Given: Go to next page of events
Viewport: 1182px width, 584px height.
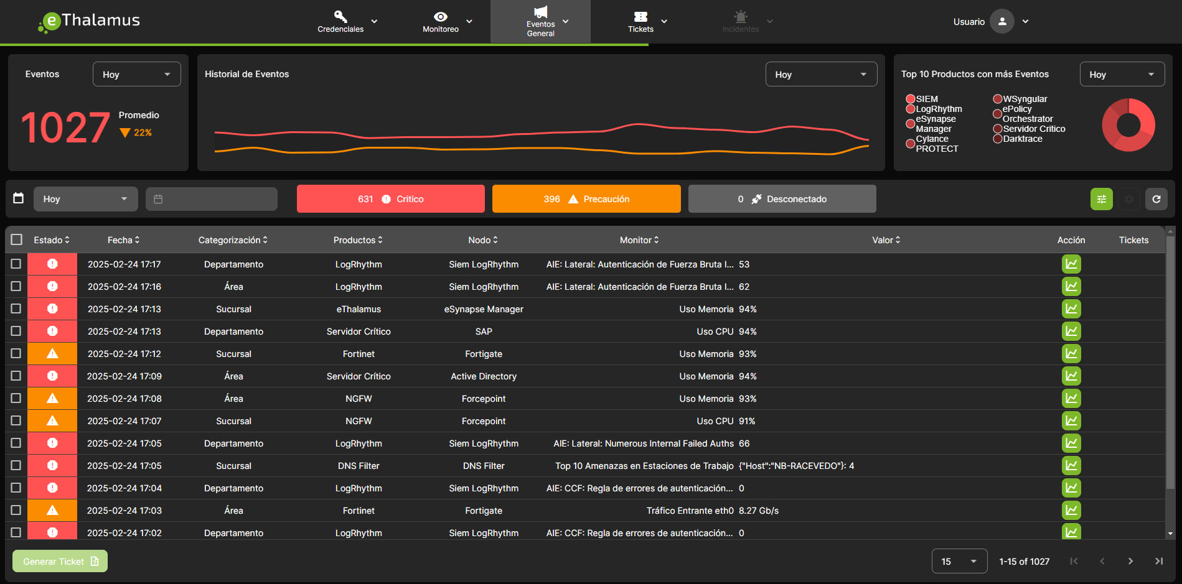Looking at the screenshot, I should coord(1130,561).
